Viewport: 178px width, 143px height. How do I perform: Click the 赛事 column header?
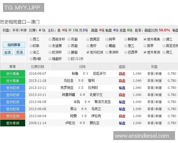click(13, 66)
